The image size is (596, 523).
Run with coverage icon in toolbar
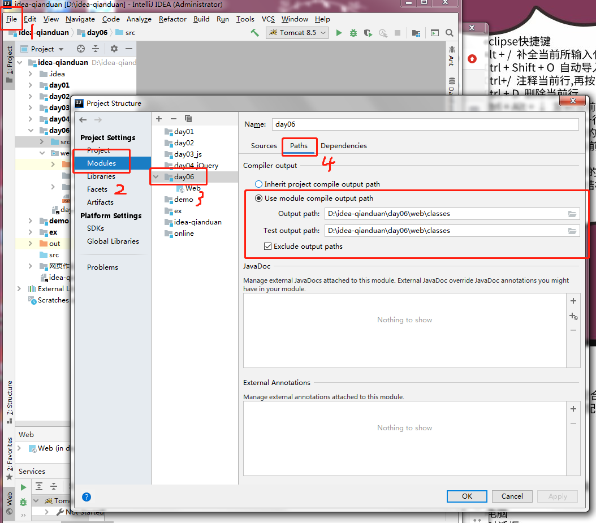(x=368, y=33)
